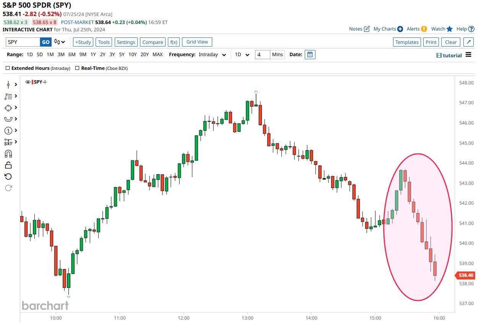The width and height of the screenshot is (481, 328).
Task: Expand the bar-marker tool flyout arrow
Action: 16,85
